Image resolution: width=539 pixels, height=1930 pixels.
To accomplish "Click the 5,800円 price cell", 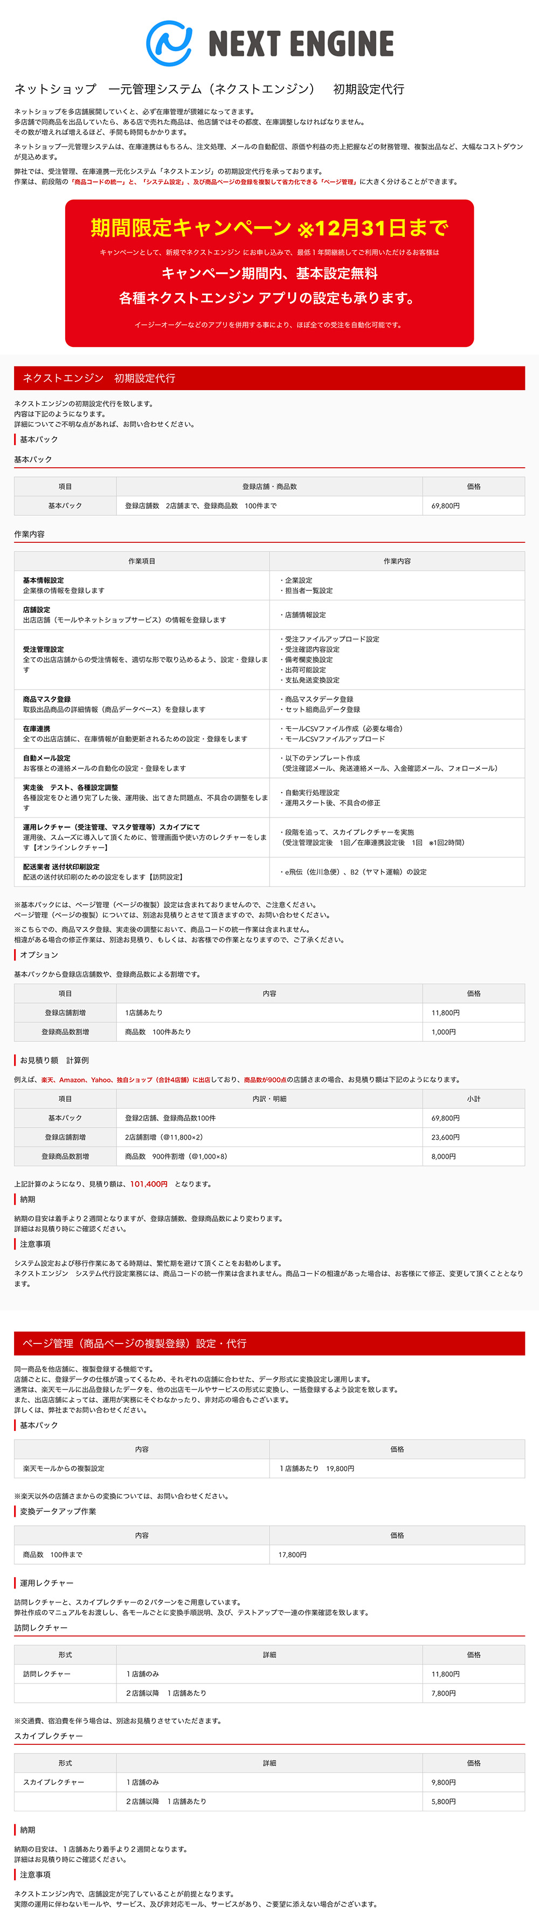I will (x=474, y=1801).
